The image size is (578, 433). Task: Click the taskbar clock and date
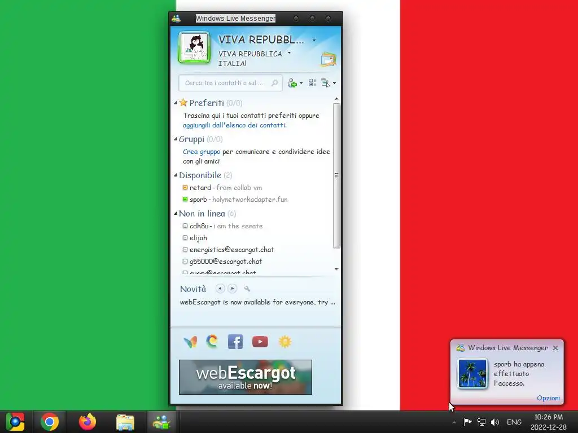[x=549, y=422]
